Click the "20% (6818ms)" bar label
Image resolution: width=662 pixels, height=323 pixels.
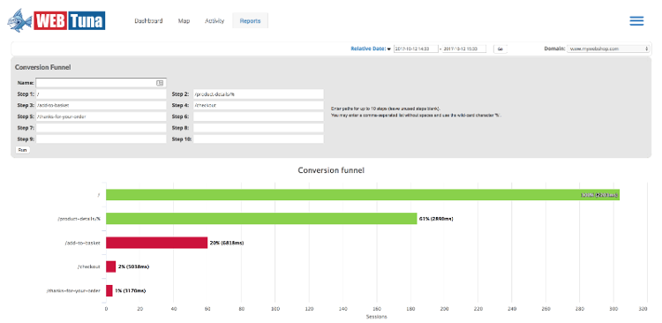(x=227, y=243)
